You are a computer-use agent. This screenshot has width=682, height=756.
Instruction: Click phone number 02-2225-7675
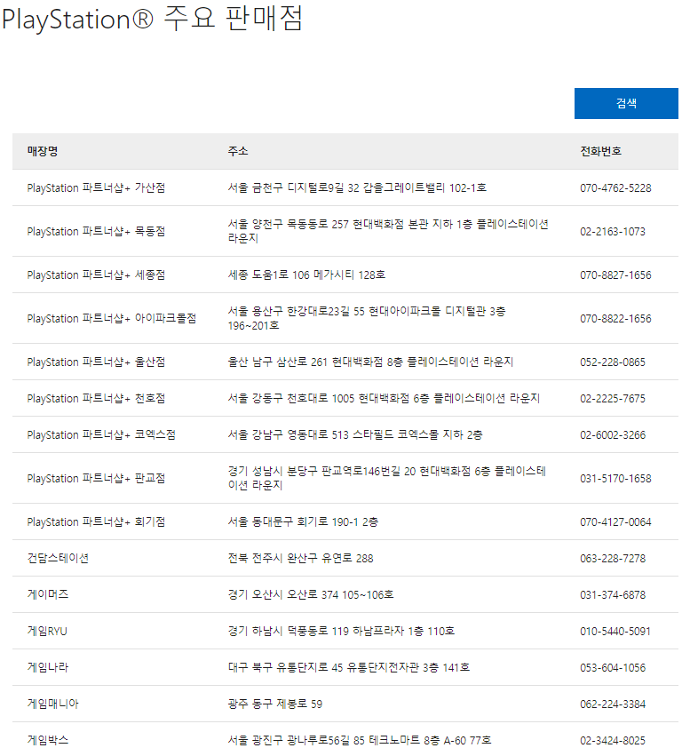pyautogui.click(x=613, y=399)
